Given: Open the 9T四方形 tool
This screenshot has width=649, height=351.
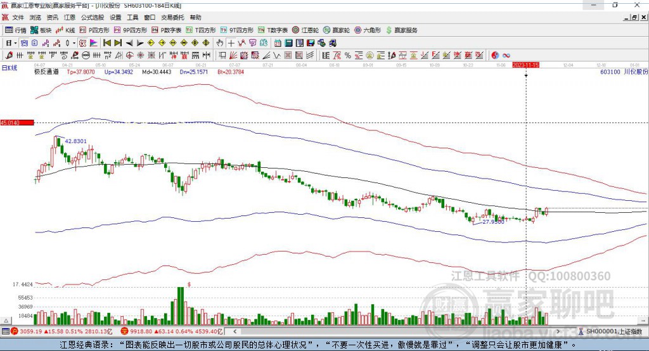Looking at the screenshot, I should (237, 30).
